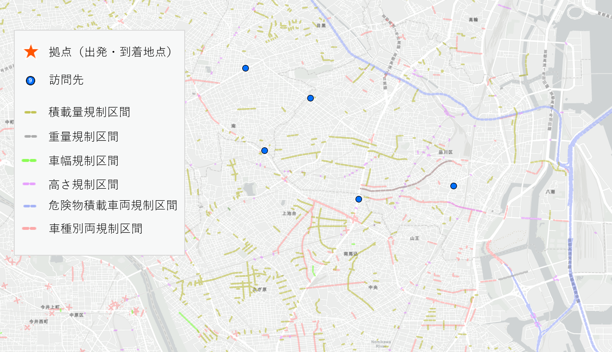Click the blue visit marker nearest the 南 label
612x352 pixels.
265,151
